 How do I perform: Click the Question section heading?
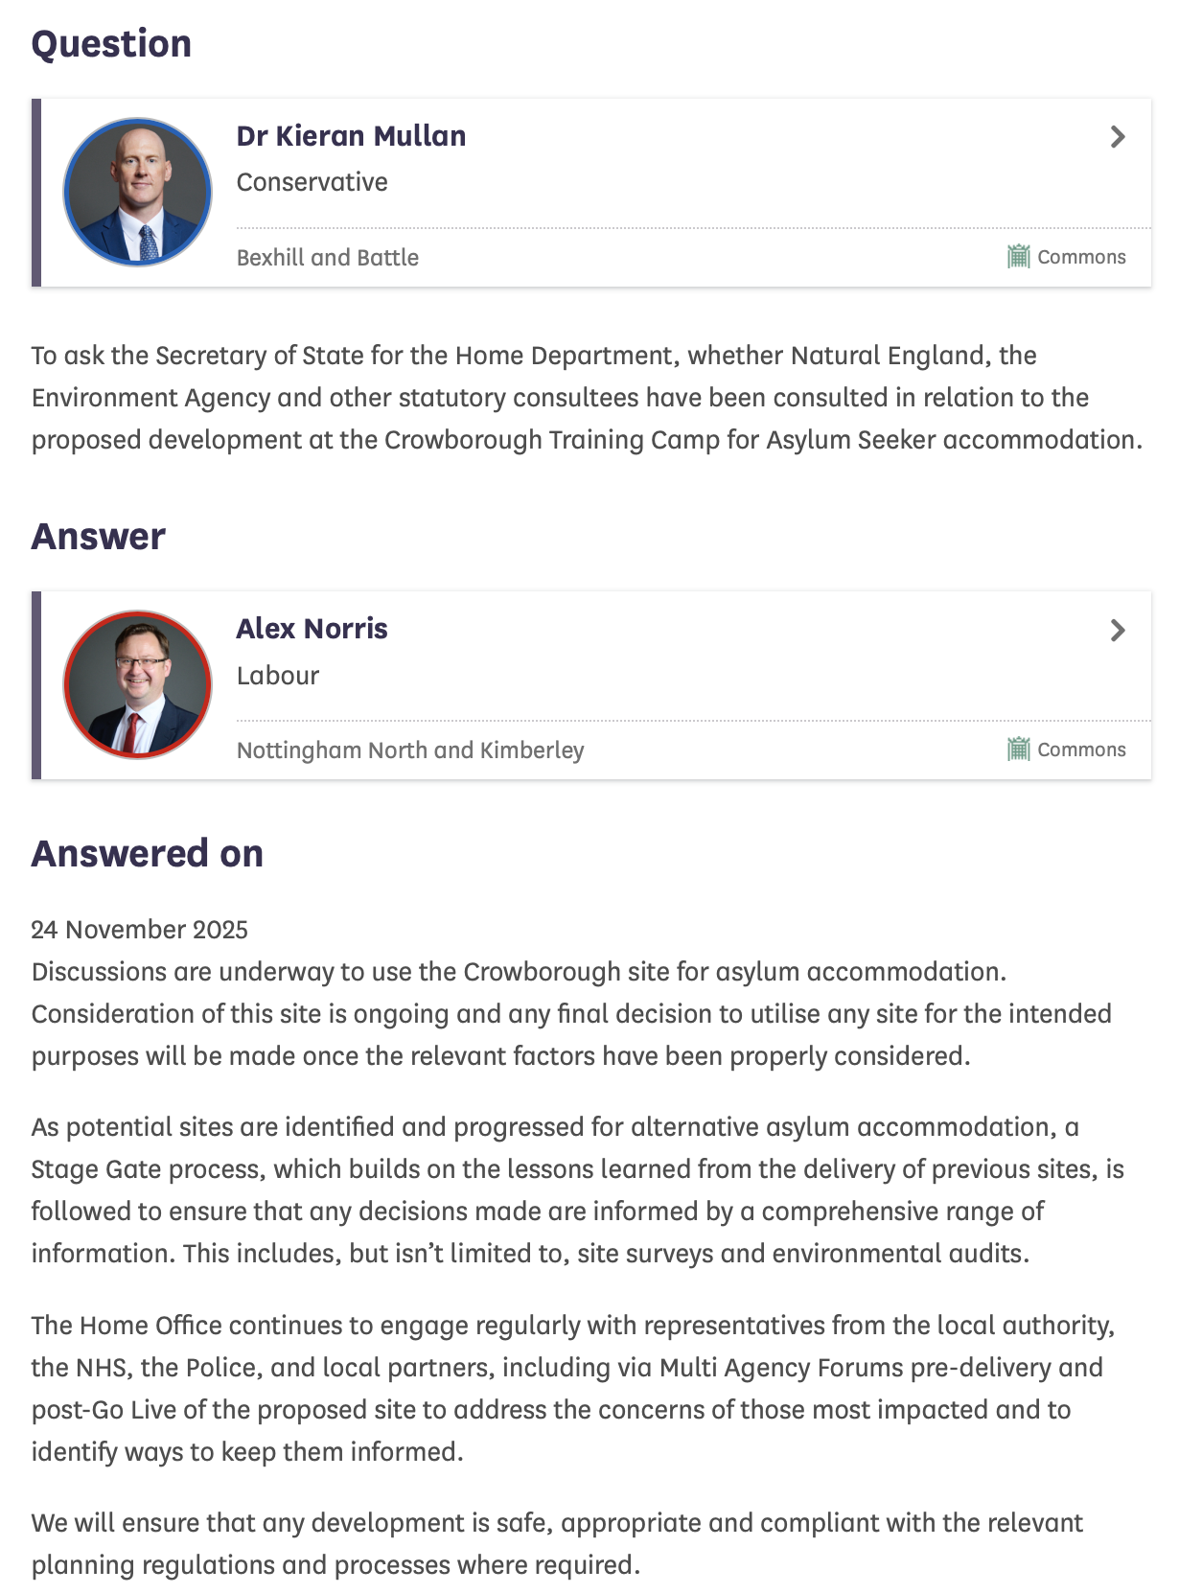[111, 44]
